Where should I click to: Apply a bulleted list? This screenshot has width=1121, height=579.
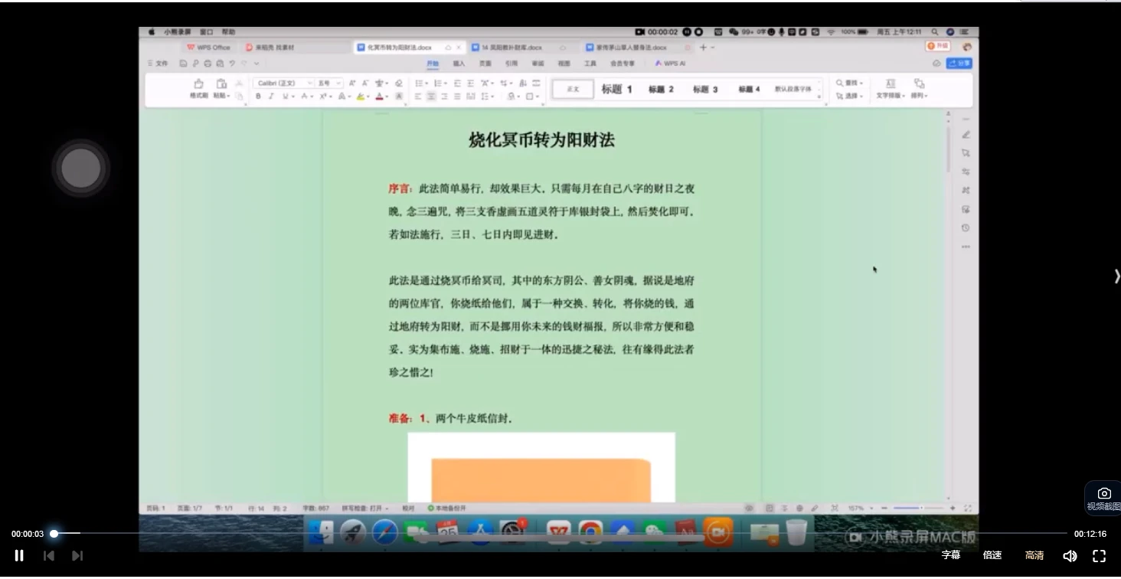pos(419,83)
